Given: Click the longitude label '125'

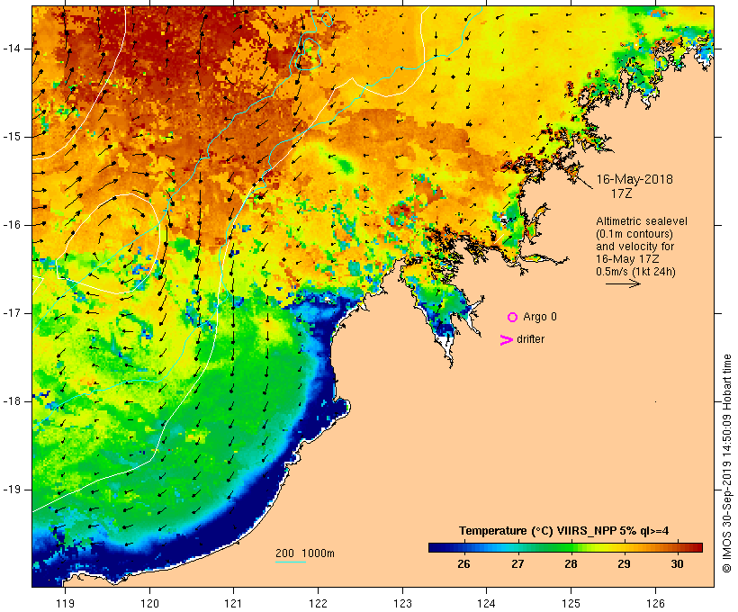Looking at the screenshot, I should pos(571,604).
